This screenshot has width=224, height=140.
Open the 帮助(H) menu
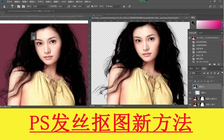click(x=87, y=2)
